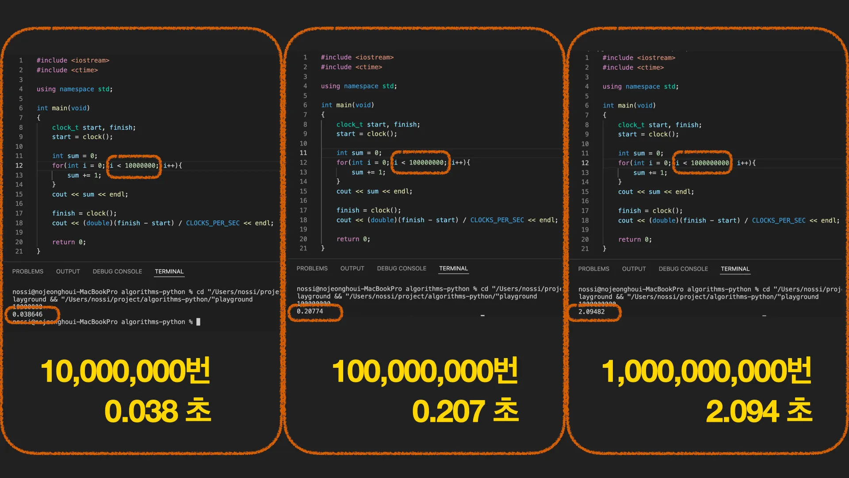Open OUTPUT tab in middle panel
The image size is (849, 478).
(x=352, y=268)
